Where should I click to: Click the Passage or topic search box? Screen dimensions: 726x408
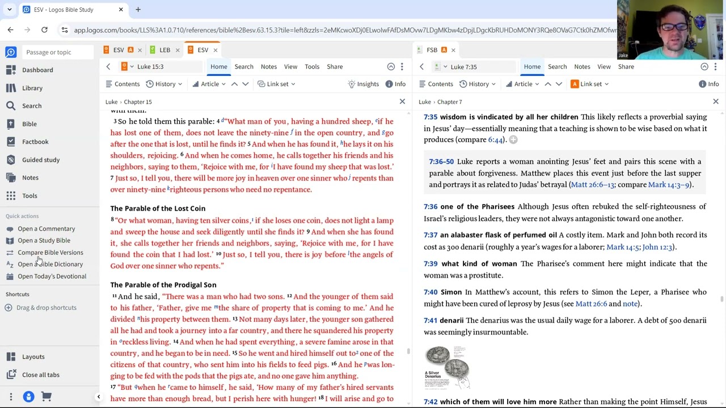point(58,52)
